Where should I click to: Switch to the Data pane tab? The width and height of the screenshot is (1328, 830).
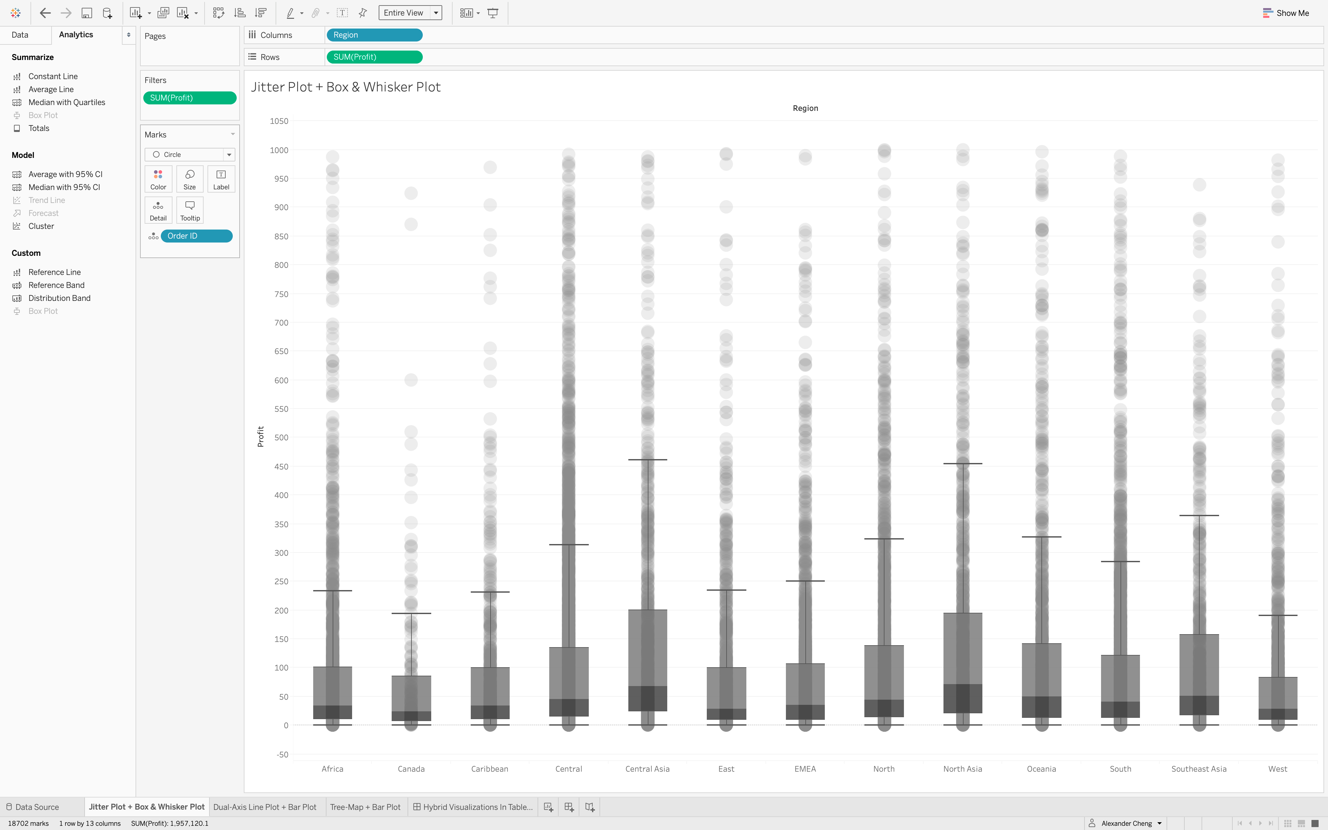point(20,35)
